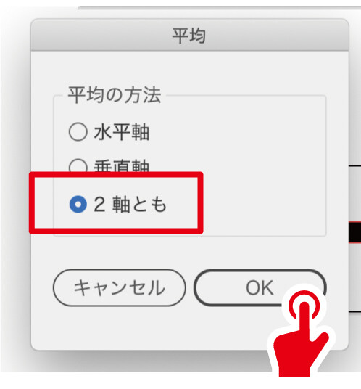The image size is (361, 389).
Task: Click the black bar behind the dialog
Action: (x=355, y=232)
